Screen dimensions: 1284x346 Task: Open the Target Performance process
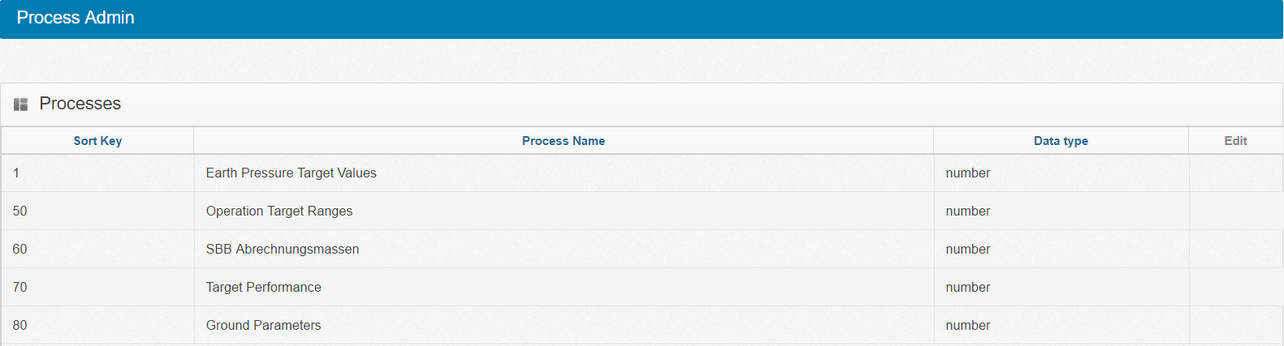tap(263, 288)
